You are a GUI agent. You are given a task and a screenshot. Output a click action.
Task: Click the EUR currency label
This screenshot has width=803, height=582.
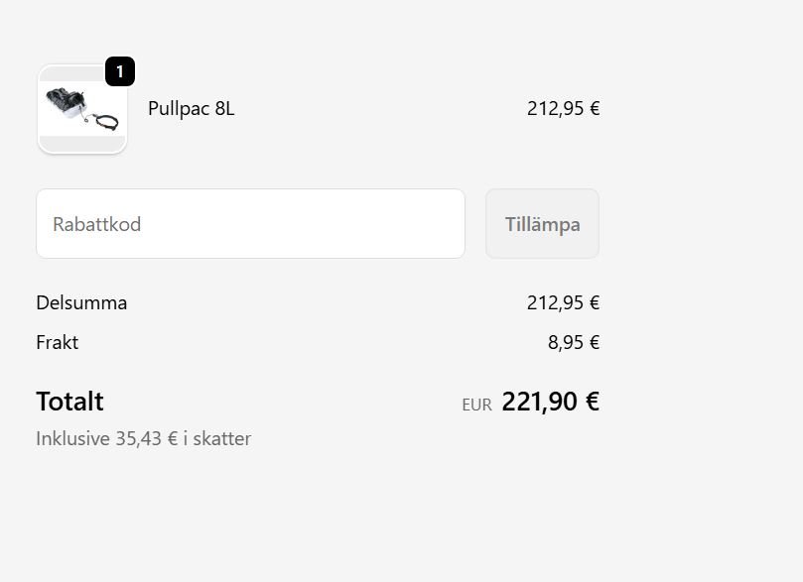[x=476, y=405]
